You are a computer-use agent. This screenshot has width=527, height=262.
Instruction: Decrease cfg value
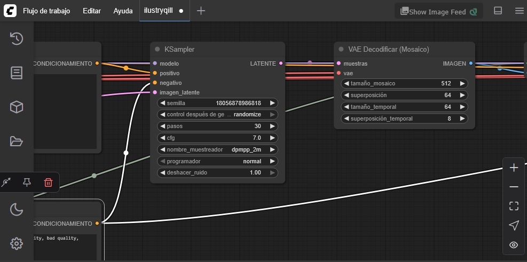(x=162, y=138)
